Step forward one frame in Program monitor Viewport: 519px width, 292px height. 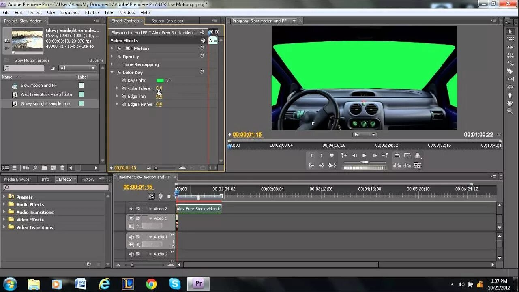click(x=374, y=155)
